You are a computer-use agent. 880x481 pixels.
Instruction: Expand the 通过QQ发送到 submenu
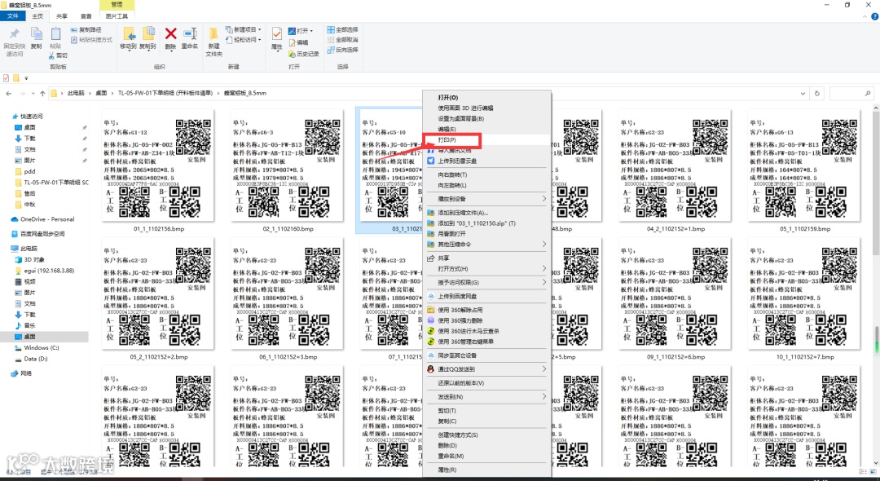pyautogui.click(x=486, y=368)
